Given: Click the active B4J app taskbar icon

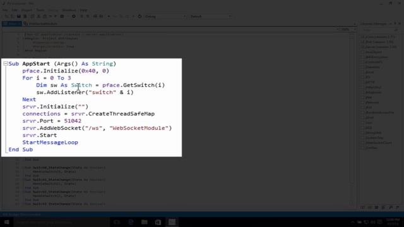Looking at the screenshot, I should coord(172,222).
